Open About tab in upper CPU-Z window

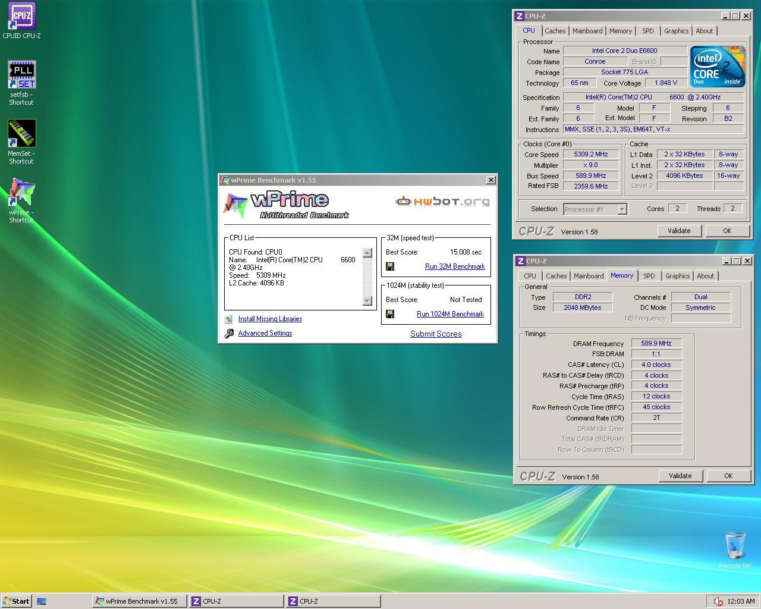pos(705,31)
